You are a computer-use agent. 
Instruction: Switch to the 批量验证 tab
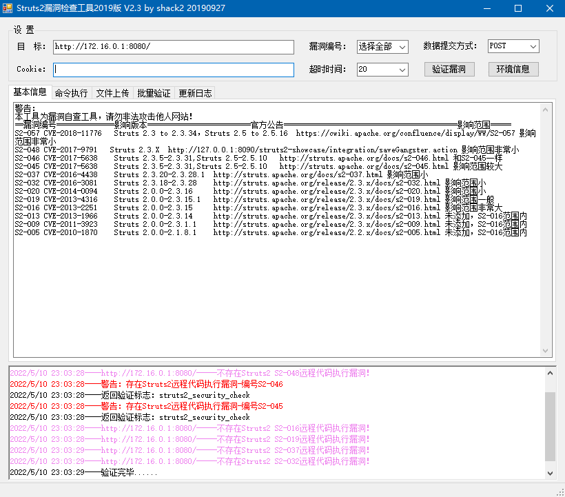pos(154,93)
